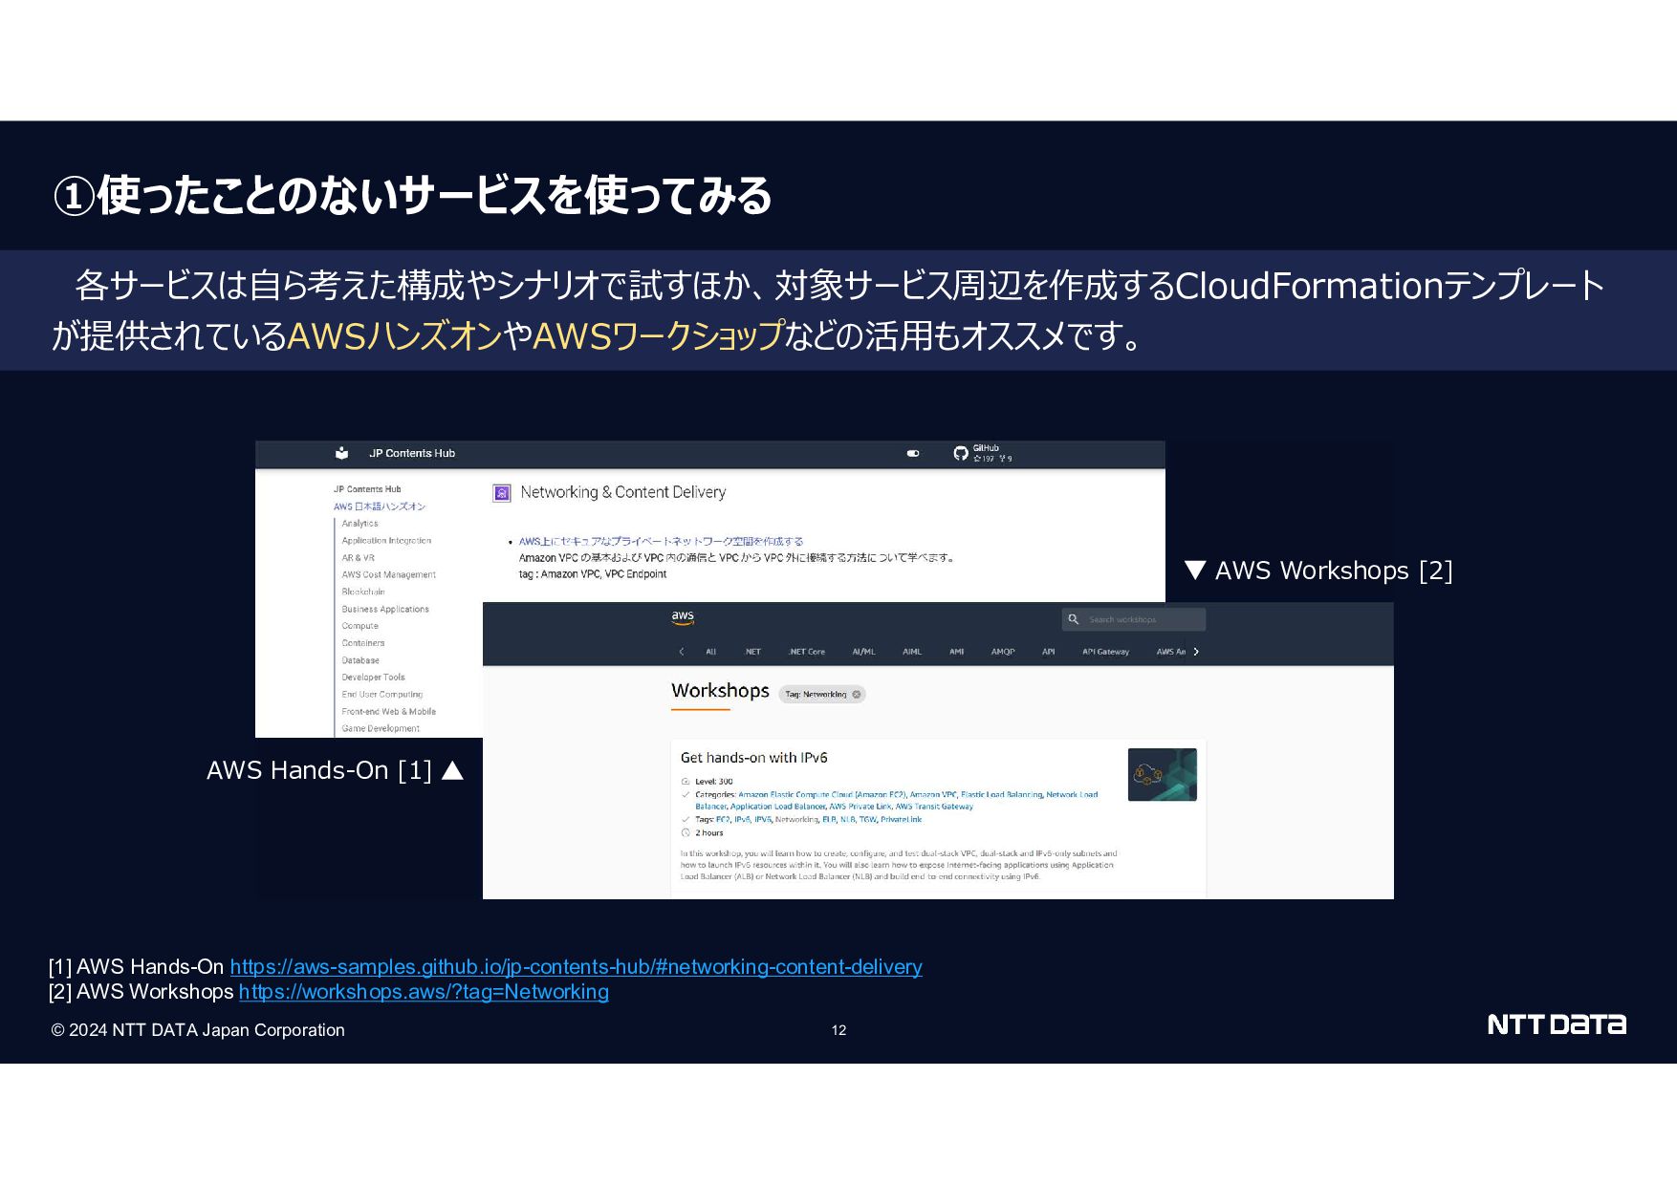Open Containers in the sidebar
Viewport: 1677px width, 1185px height.
363,643
